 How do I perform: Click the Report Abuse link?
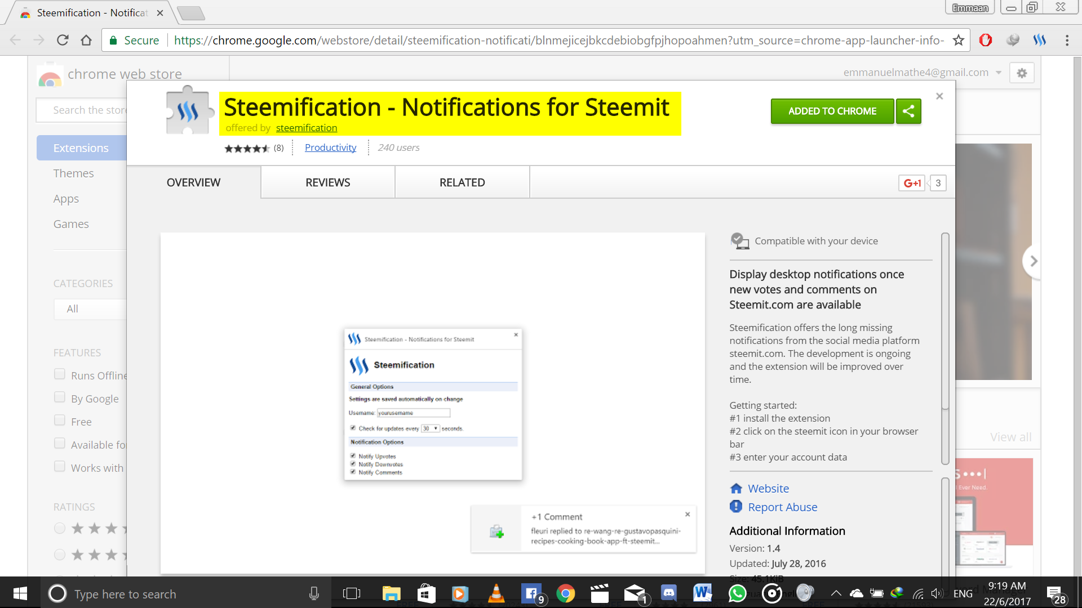coord(782,507)
